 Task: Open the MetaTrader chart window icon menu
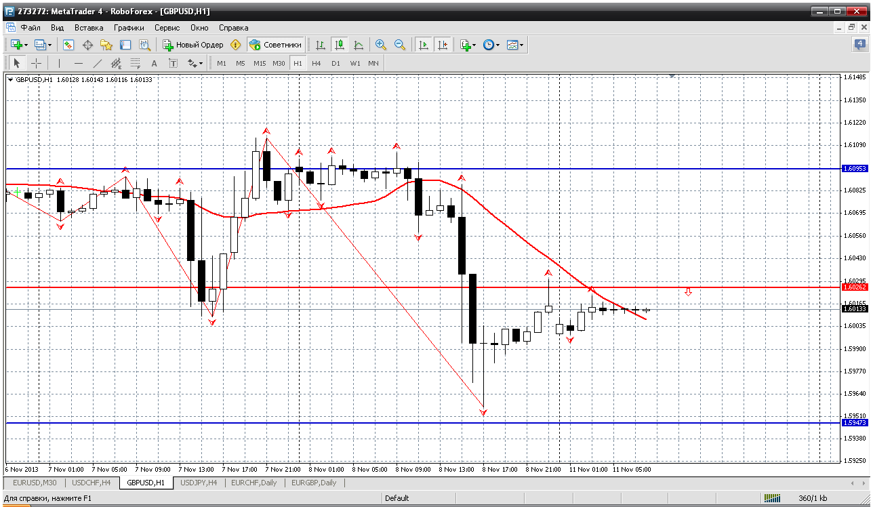click(x=10, y=28)
